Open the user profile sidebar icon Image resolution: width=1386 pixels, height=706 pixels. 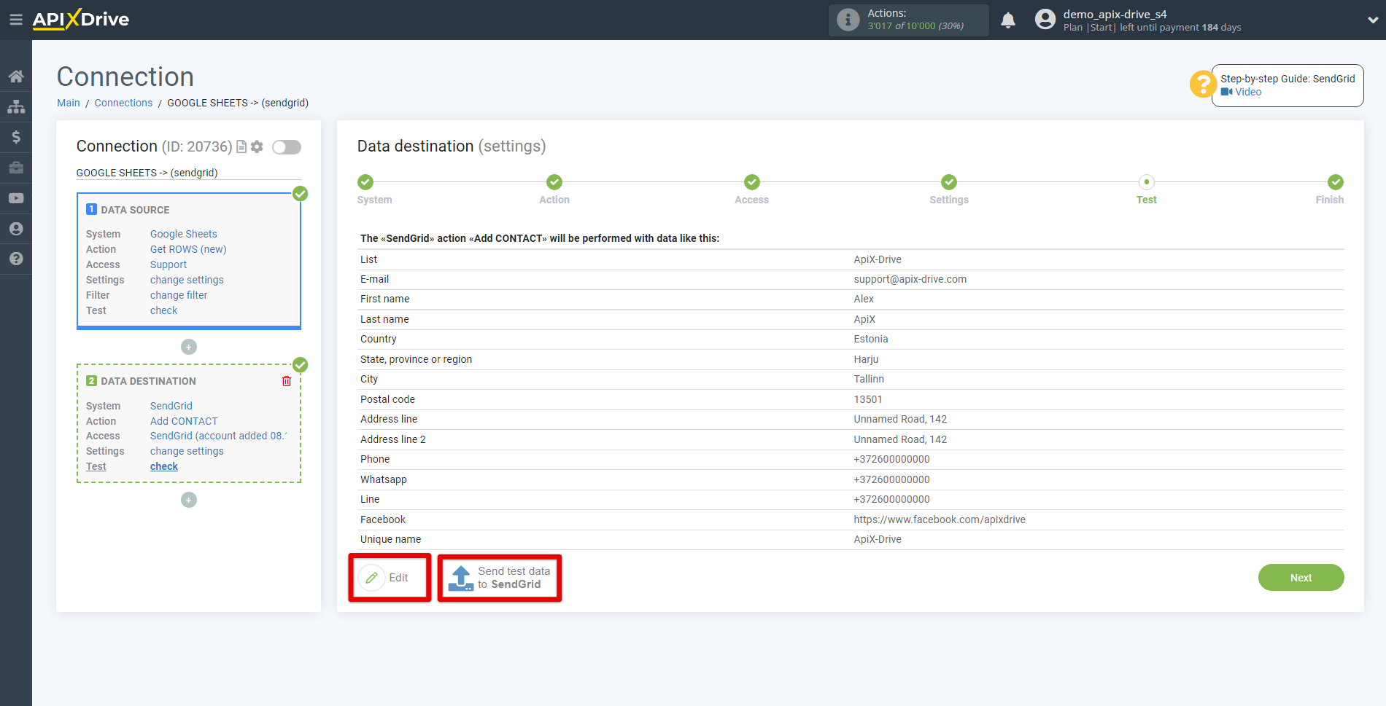click(16, 229)
